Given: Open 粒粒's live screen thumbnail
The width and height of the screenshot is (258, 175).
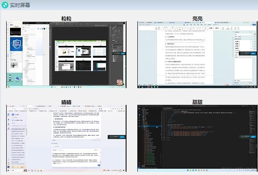Looking at the screenshot, I should (x=66, y=55).
